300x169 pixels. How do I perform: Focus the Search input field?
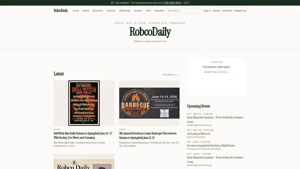pyautogui.click(x=184, y=11)
